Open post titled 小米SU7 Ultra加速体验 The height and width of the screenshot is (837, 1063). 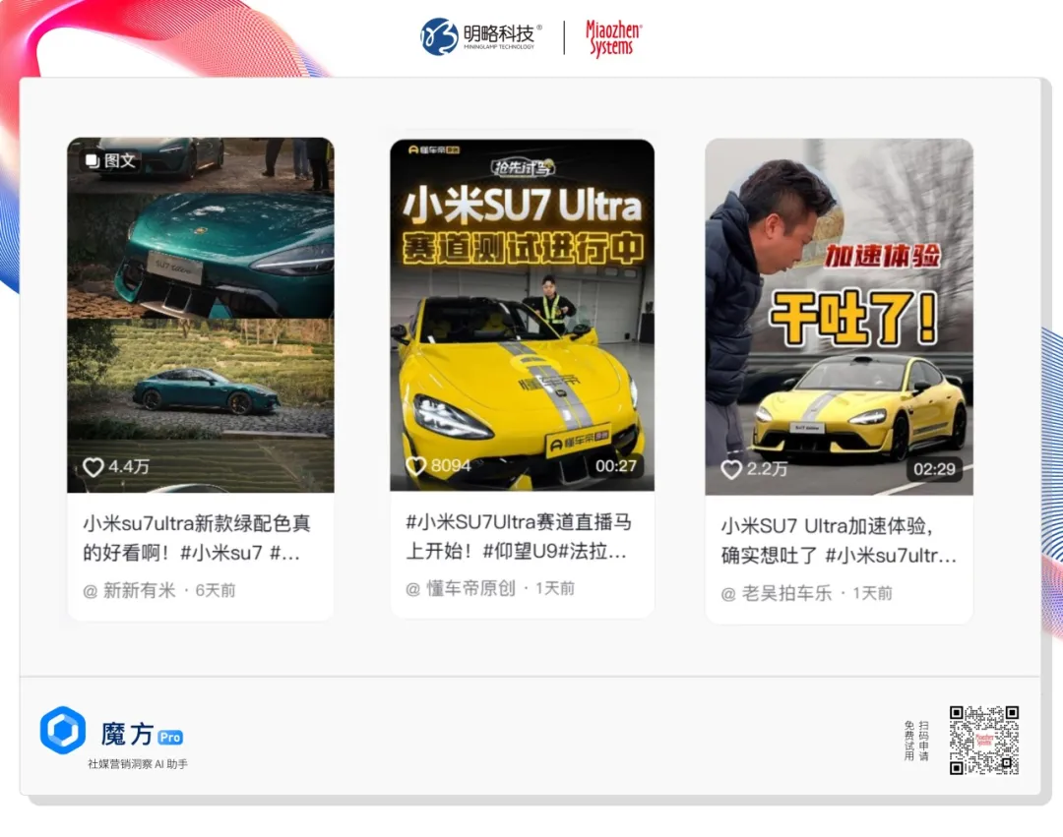point(839,540)
